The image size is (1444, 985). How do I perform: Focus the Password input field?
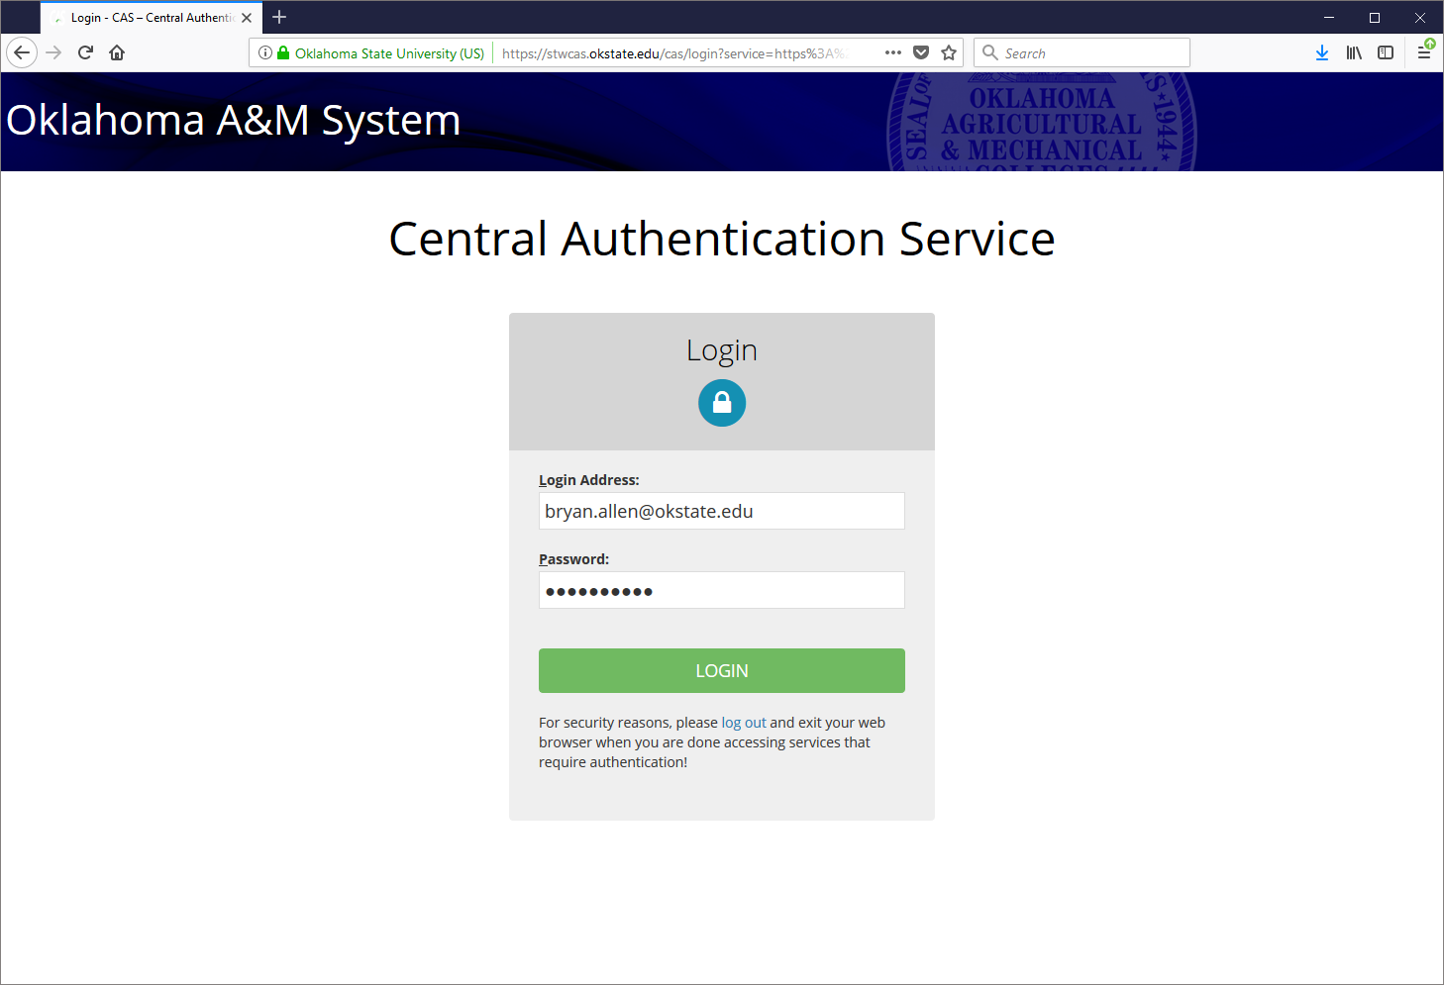pos(721,590)
